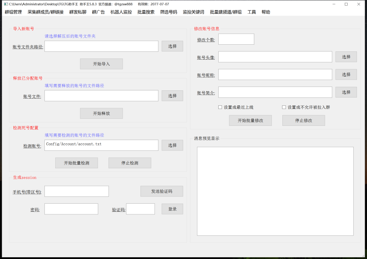Open the 工具 menu
The image size is (367, 259).
pyautogui.click(x=252, y=12)
